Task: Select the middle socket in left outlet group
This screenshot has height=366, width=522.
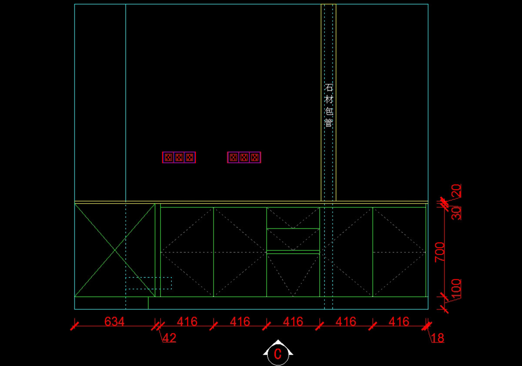Action: [179, 158]
